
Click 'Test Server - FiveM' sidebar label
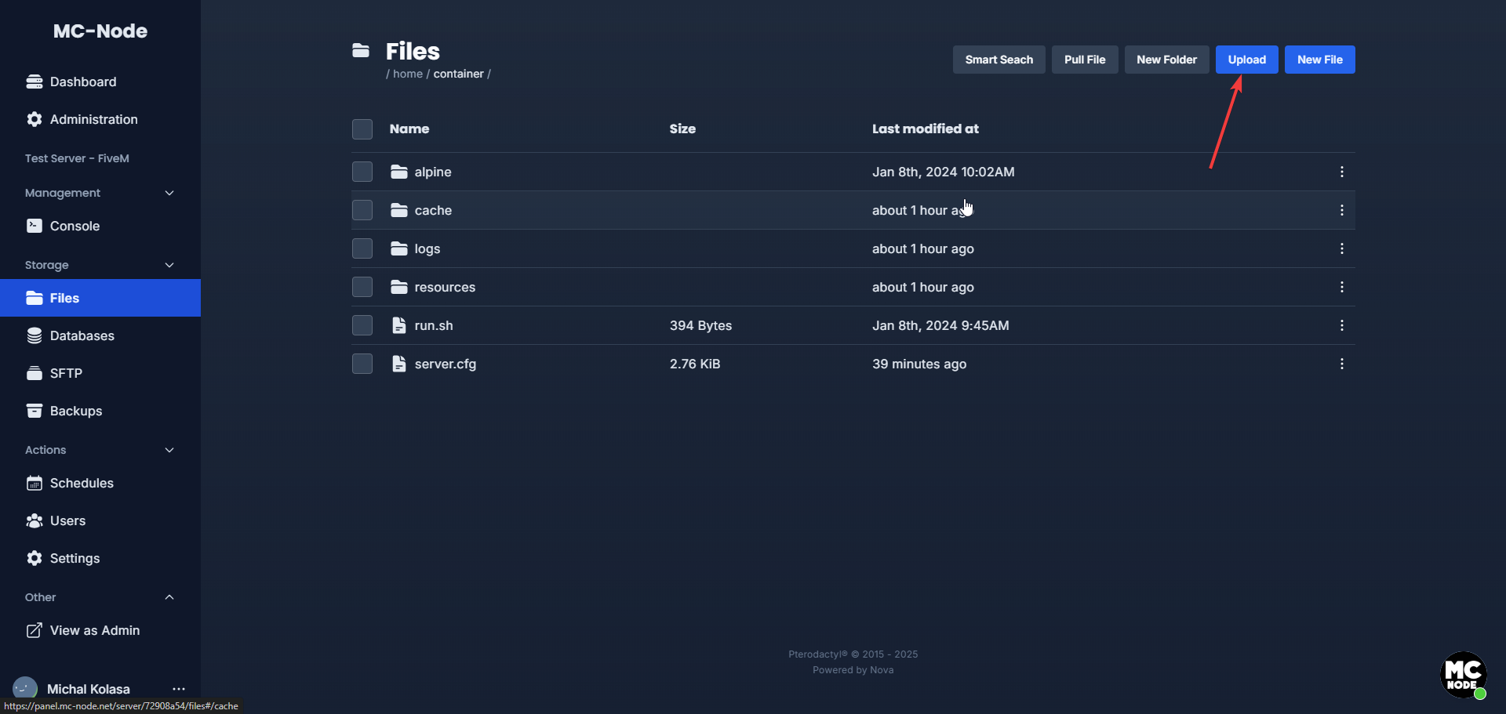coord(77,158)
